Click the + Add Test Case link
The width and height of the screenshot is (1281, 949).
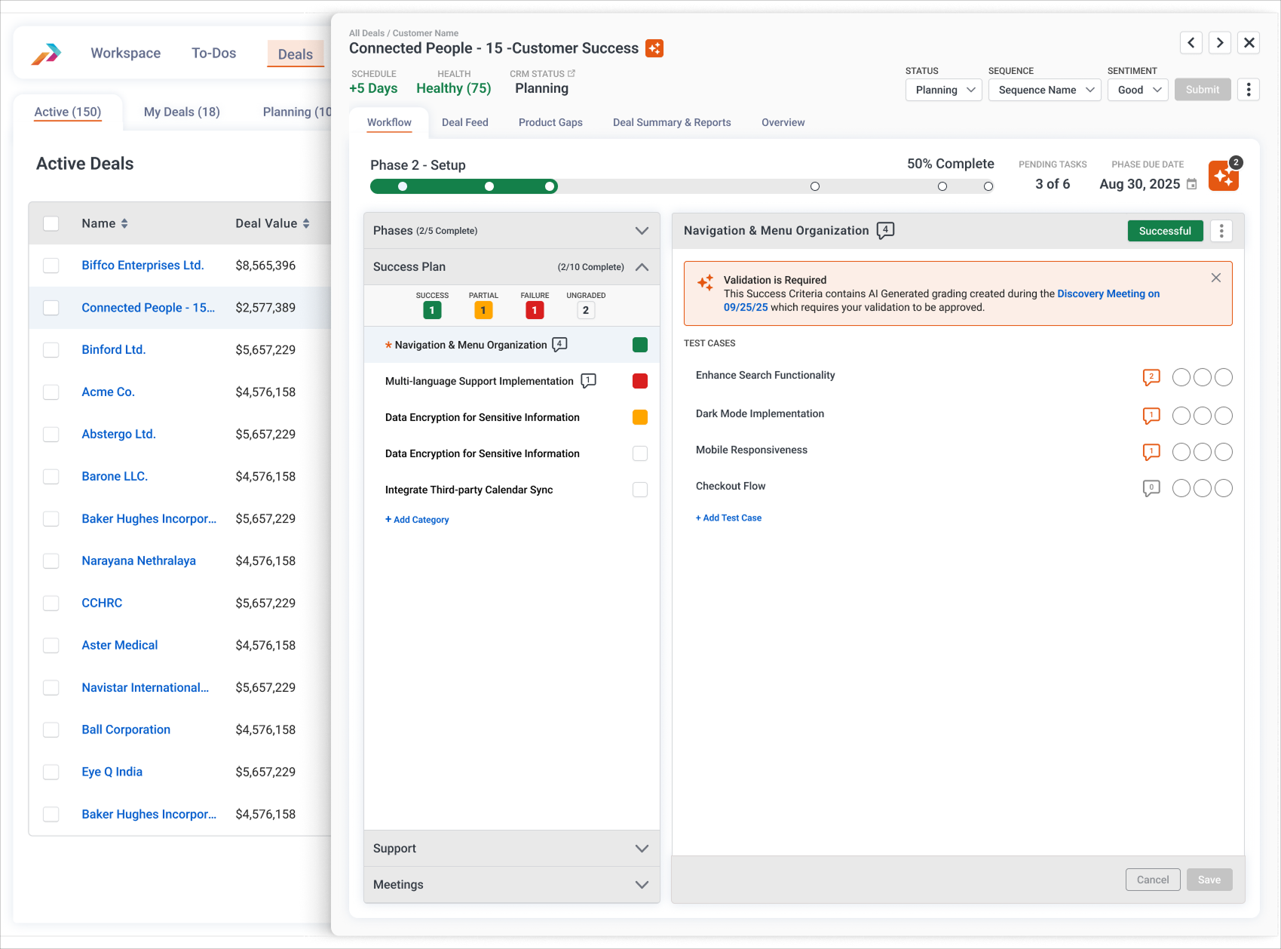[728, 517]
